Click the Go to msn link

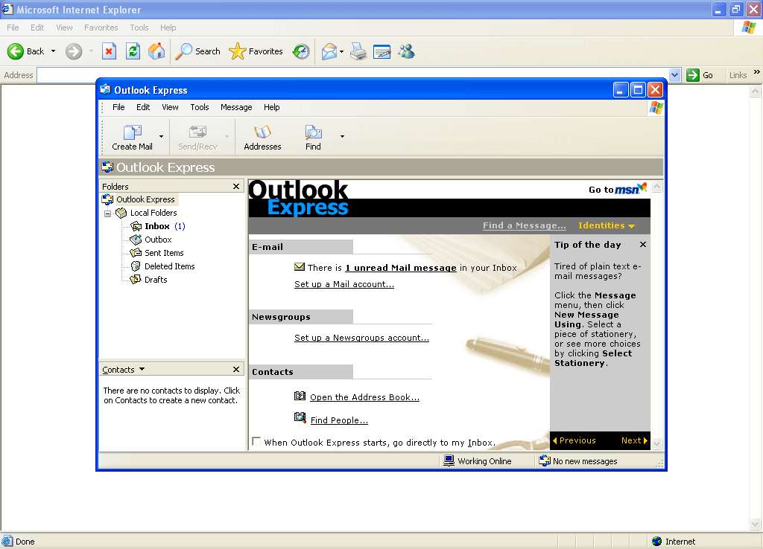click(618, 189)
